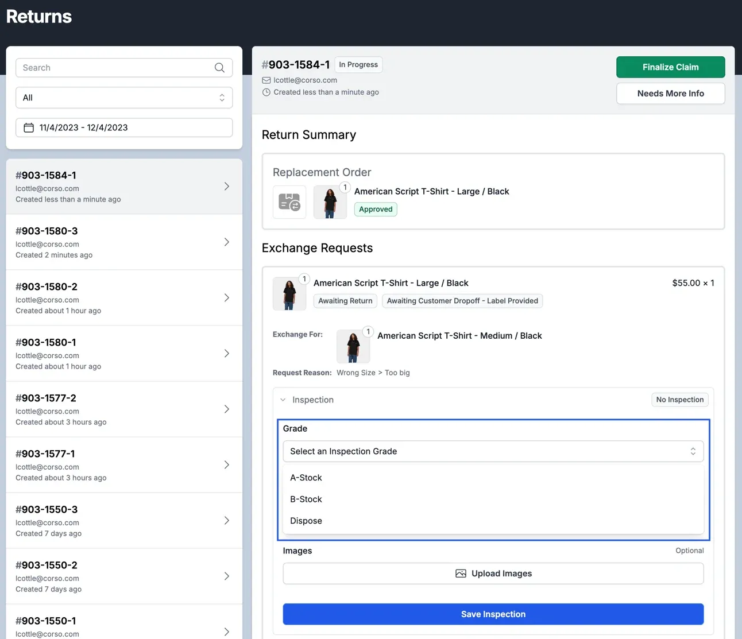
Task: Click the Search input field
Action: [x=115, y=68]
